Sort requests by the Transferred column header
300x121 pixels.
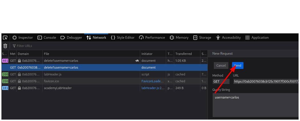184,54
